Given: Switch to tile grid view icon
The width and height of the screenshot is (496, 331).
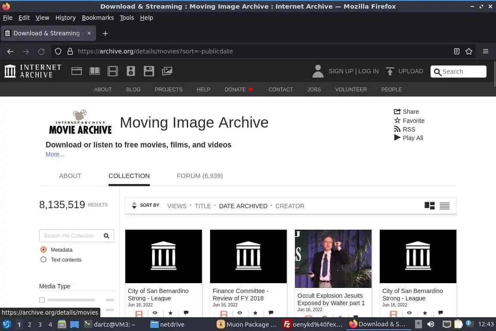Looking at the screenshot, I should click(430, 206).
